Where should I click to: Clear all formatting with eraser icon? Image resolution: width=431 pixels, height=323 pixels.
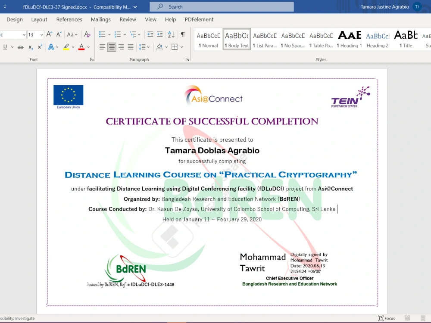(x=87, y=34)
